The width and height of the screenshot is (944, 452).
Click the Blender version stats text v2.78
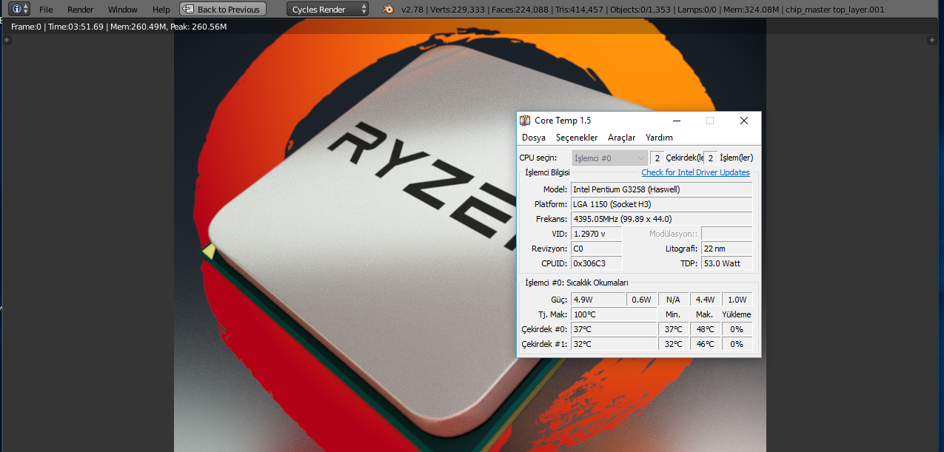[x=642, y=10]
